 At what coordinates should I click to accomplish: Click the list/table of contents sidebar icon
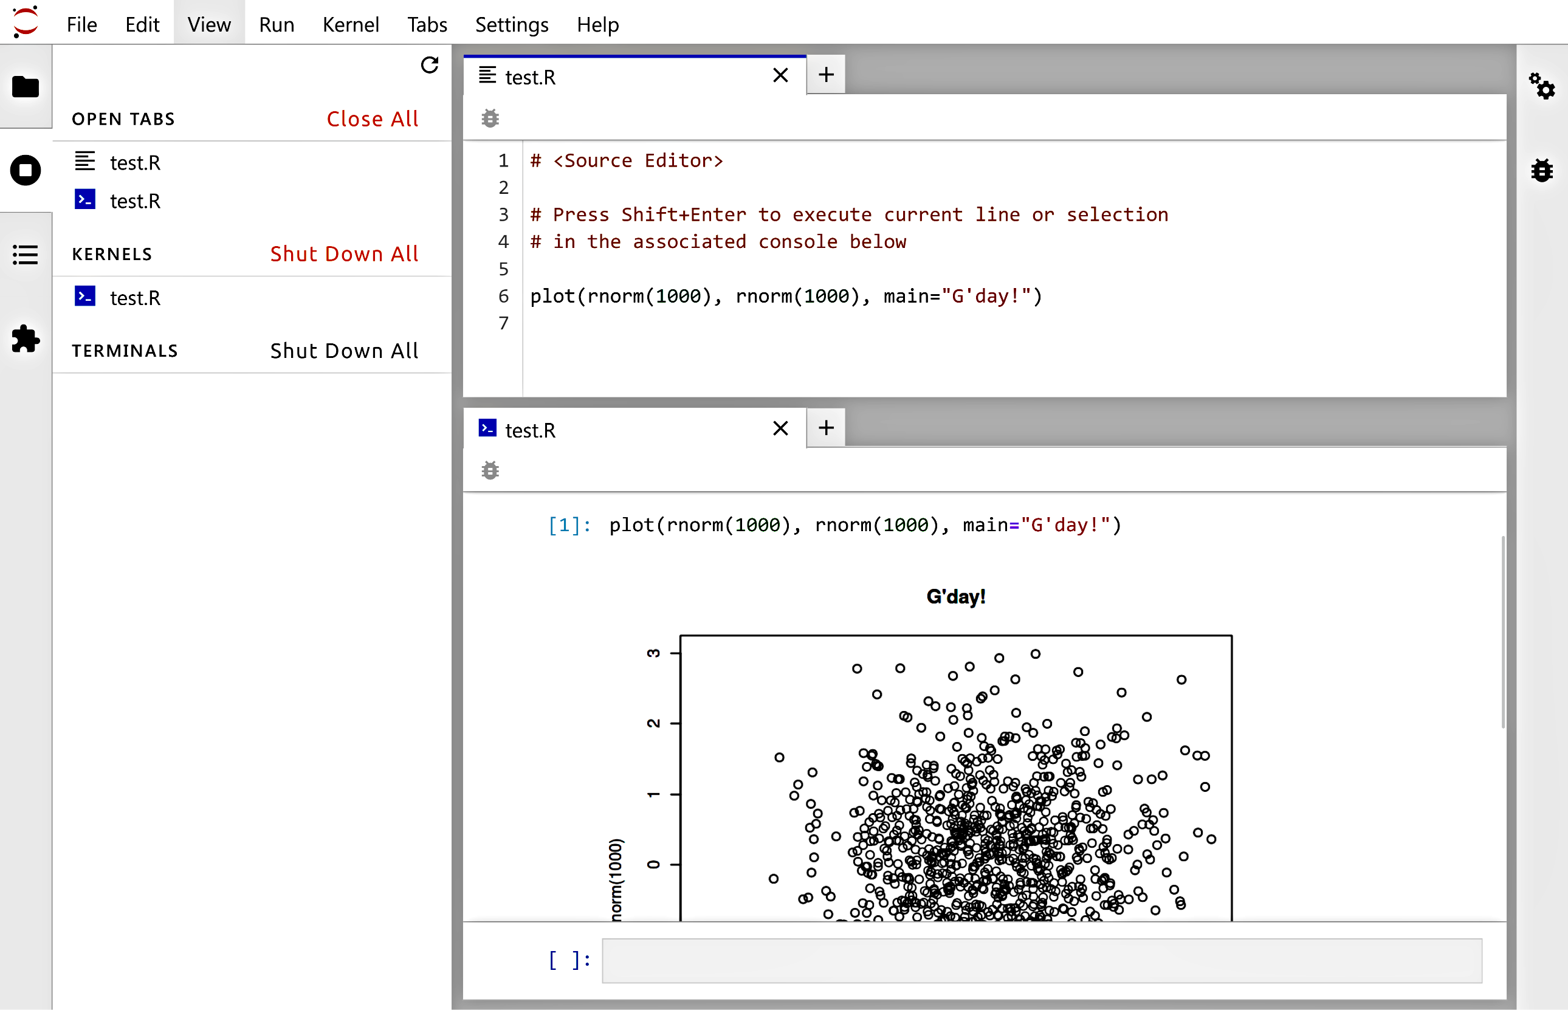tap(25, 253)
